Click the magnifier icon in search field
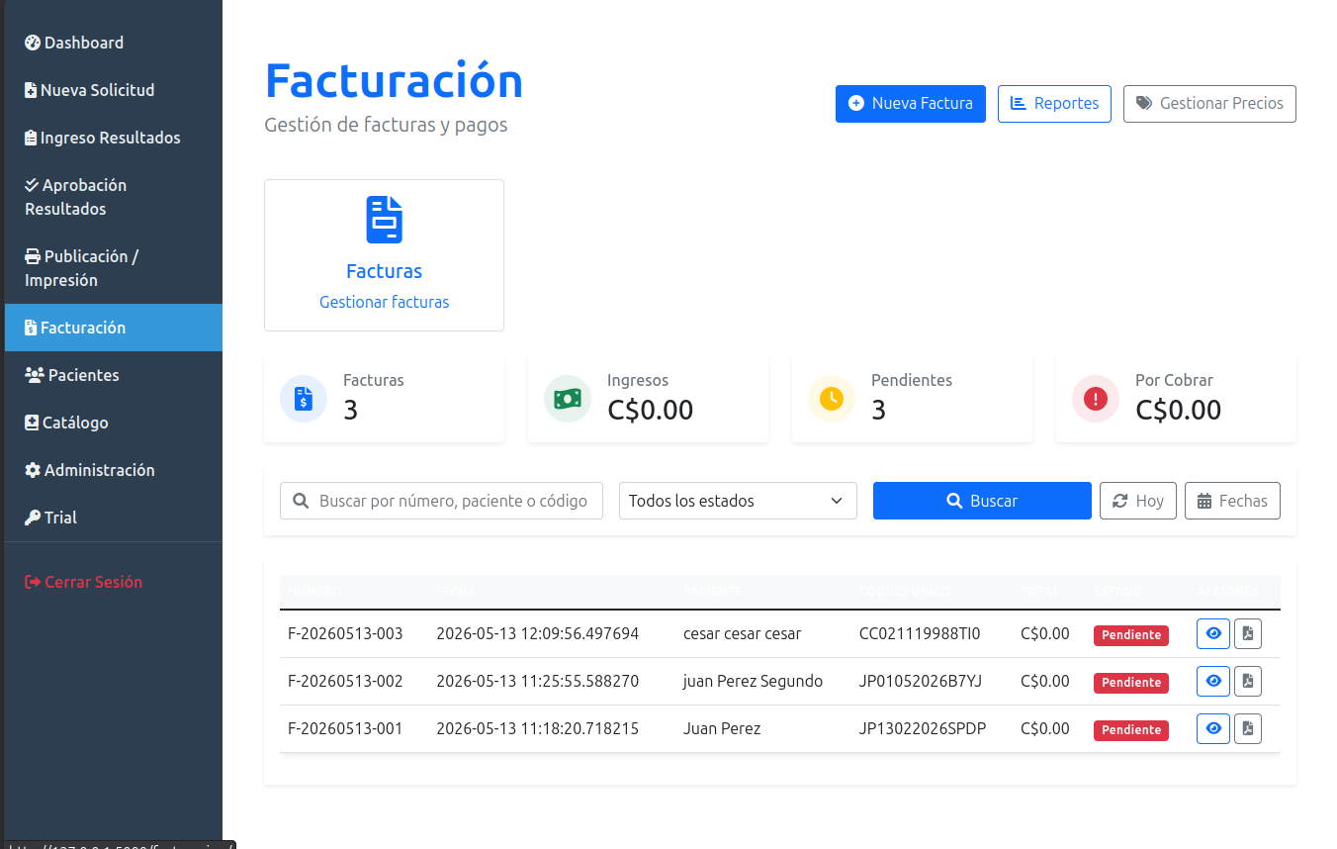 click(300, 501)
